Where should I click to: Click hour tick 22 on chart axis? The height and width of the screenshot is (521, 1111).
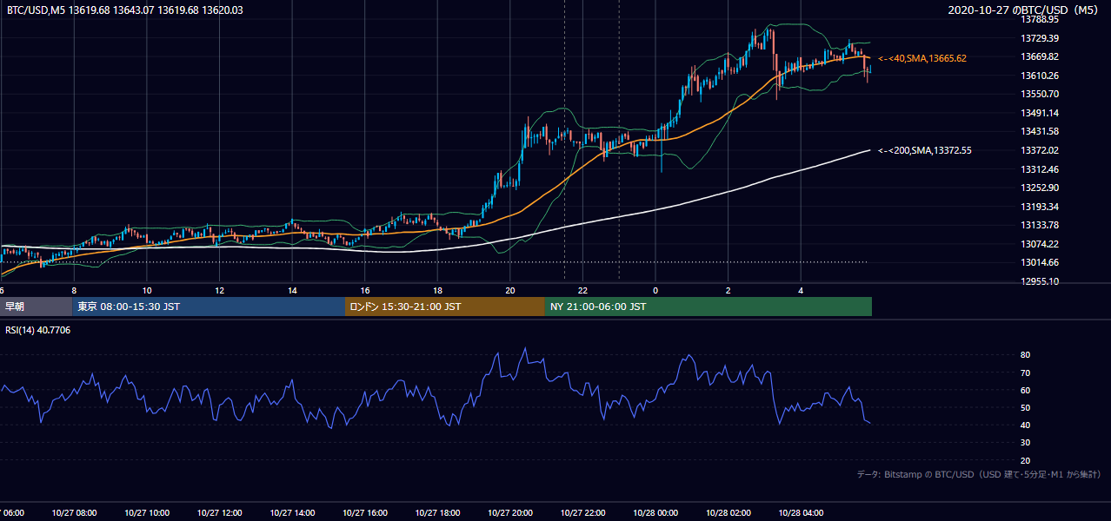coord(582,291)
